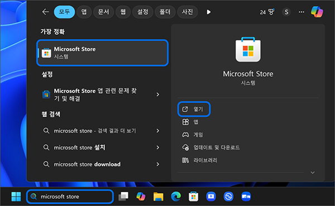Open the three-dot more options menu
Image resolution: width=335 pixels, height=206 pixels.
[301, 12]
